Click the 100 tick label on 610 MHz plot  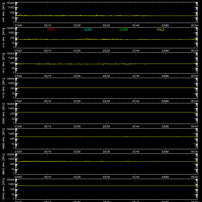click(12, 63)
